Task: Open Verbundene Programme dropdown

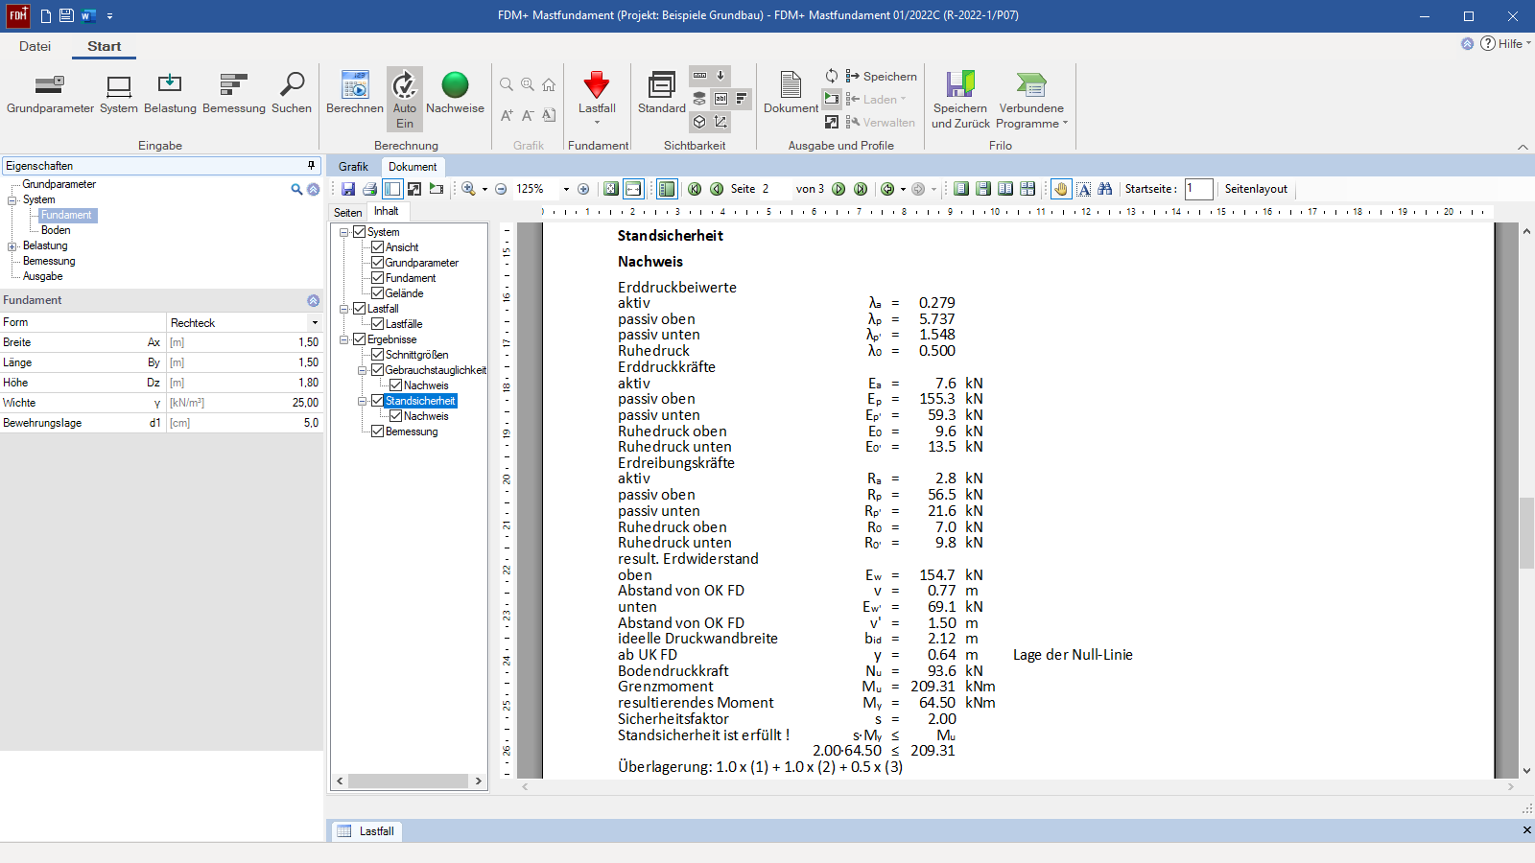Action: pyautogui.click(x=1031, y=99)
